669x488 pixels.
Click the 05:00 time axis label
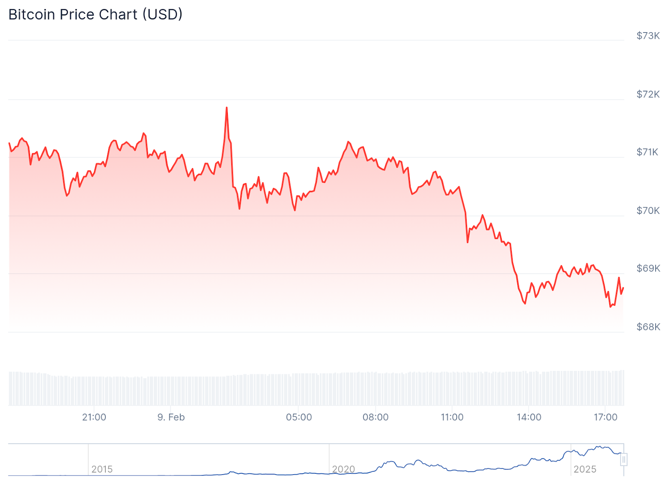pos(299,417)
